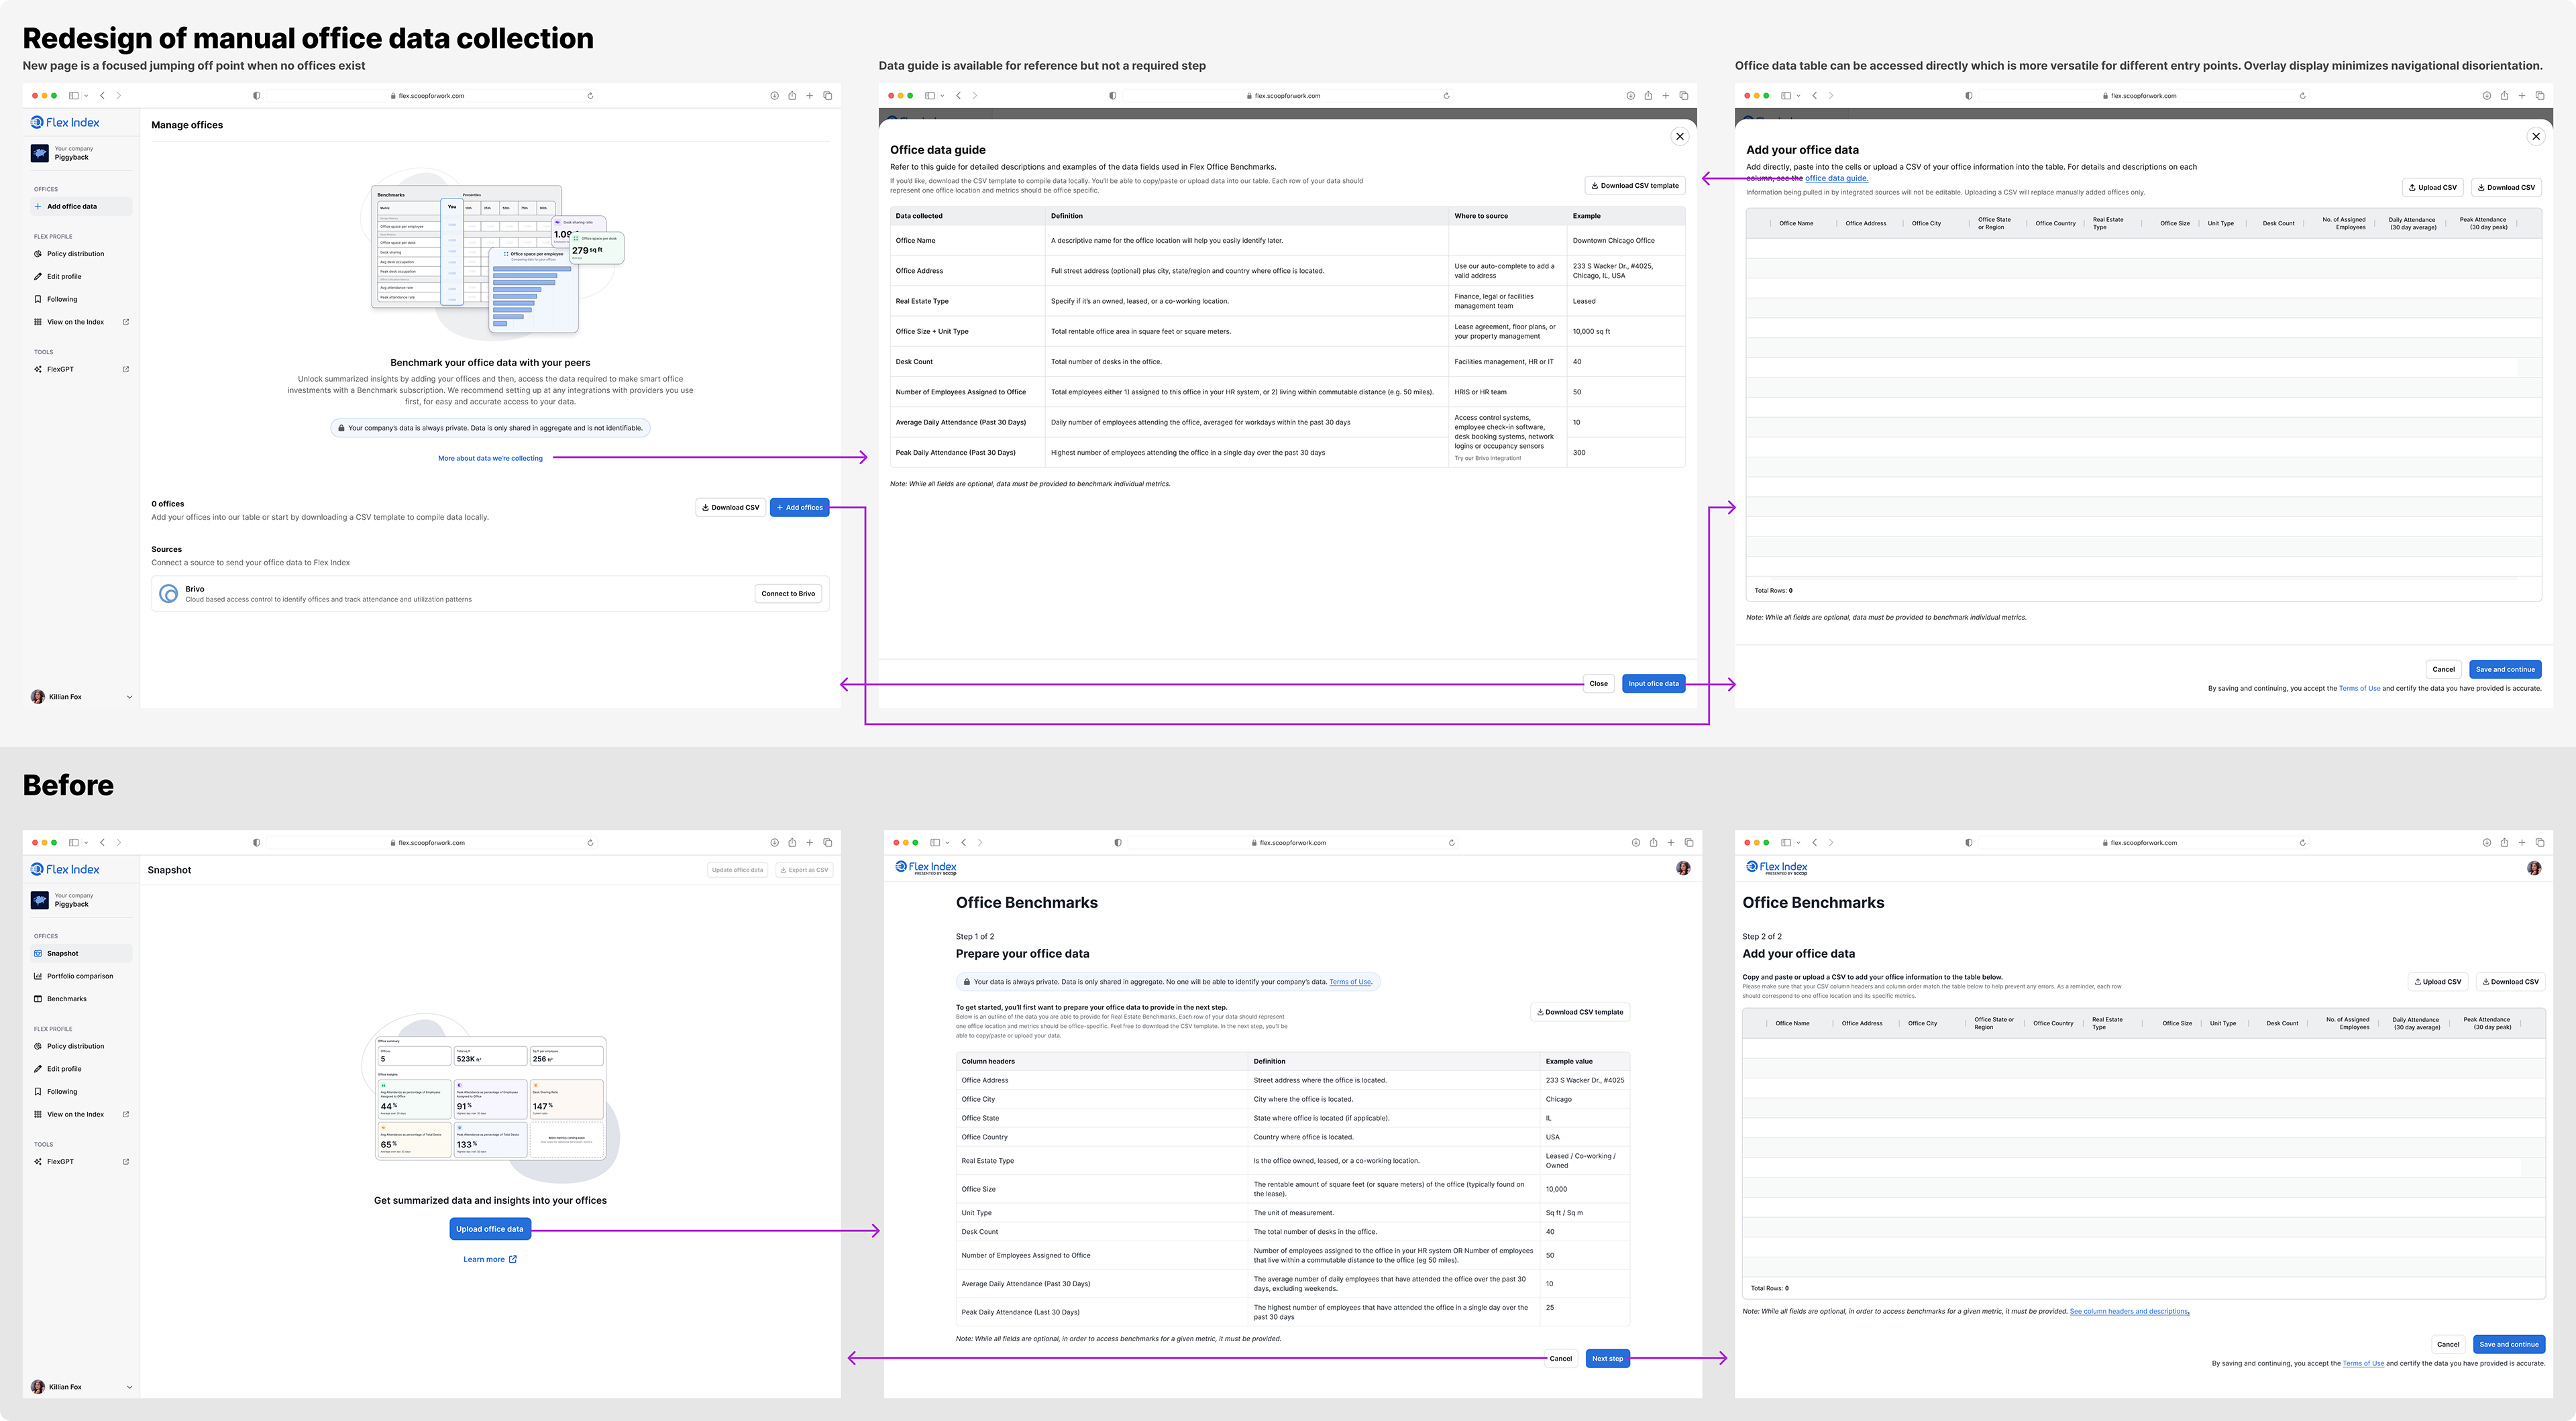Screen dimensions: 2576x1421
Task: Click the greyed Export as CSV button
Action: (x=805, y=870)
